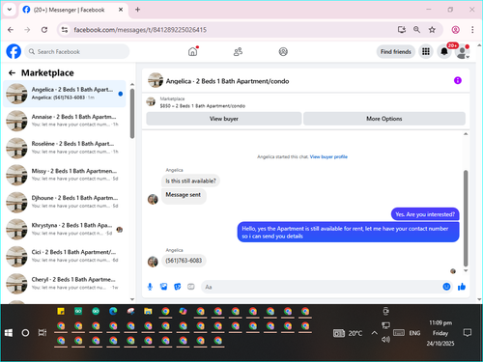Open the notifications bell

[444, 51]
